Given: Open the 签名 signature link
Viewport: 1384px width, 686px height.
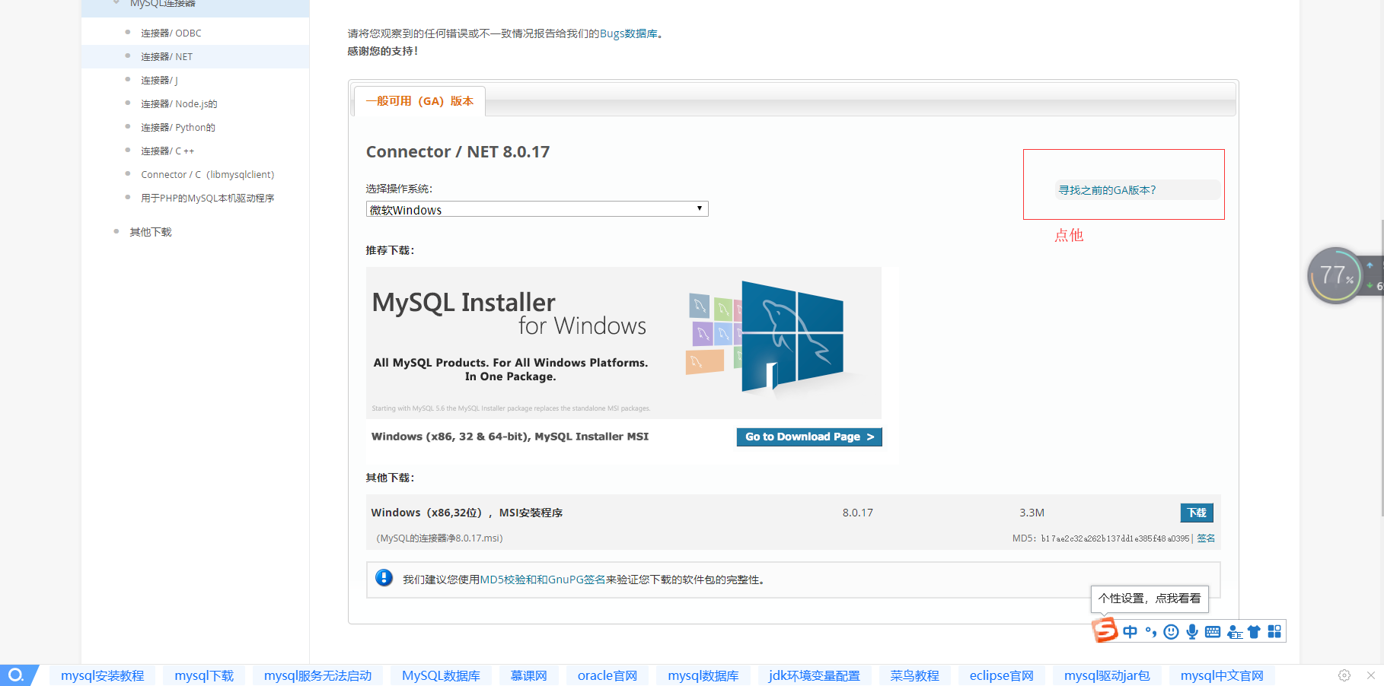Looking at the screenshot, I should pos(1206,538).
